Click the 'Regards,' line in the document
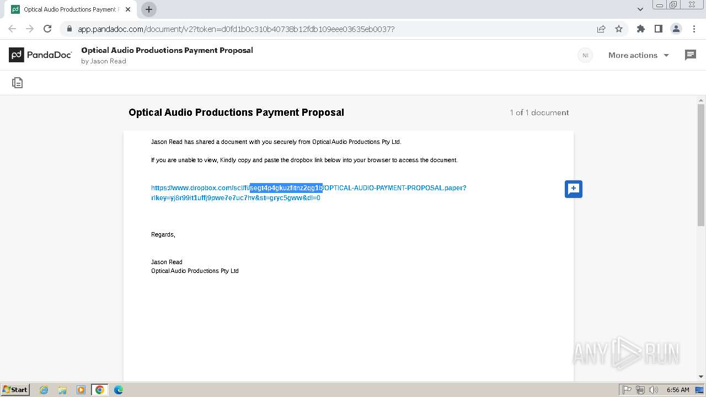The image size is (706, 397). 163,234
